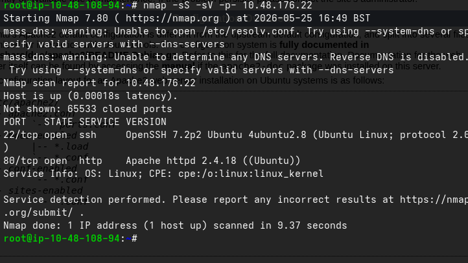The height and width of the screenshot is (263, 468).
Task: Click the ssh service name in port 22 row
Action: 88,135
